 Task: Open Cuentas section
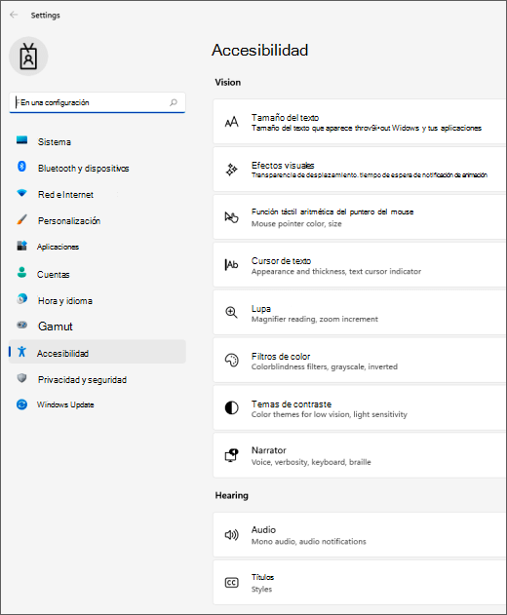click(97, 275)
